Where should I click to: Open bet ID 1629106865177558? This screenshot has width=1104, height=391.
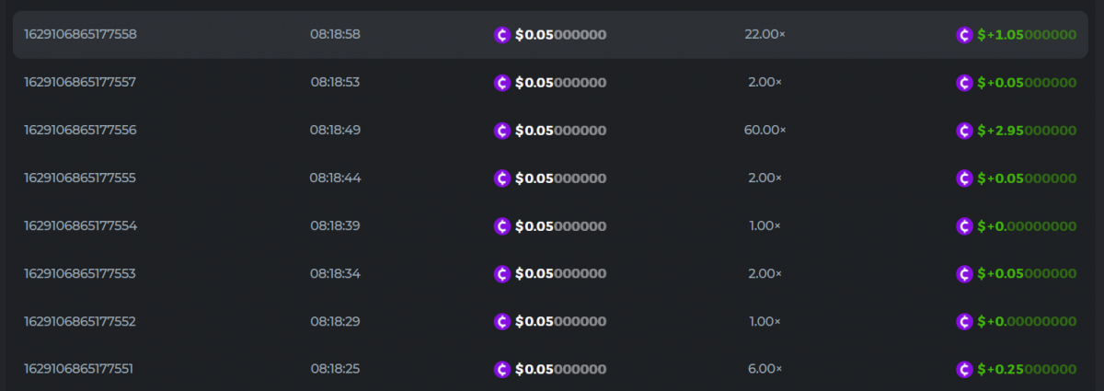click(80, 35)
